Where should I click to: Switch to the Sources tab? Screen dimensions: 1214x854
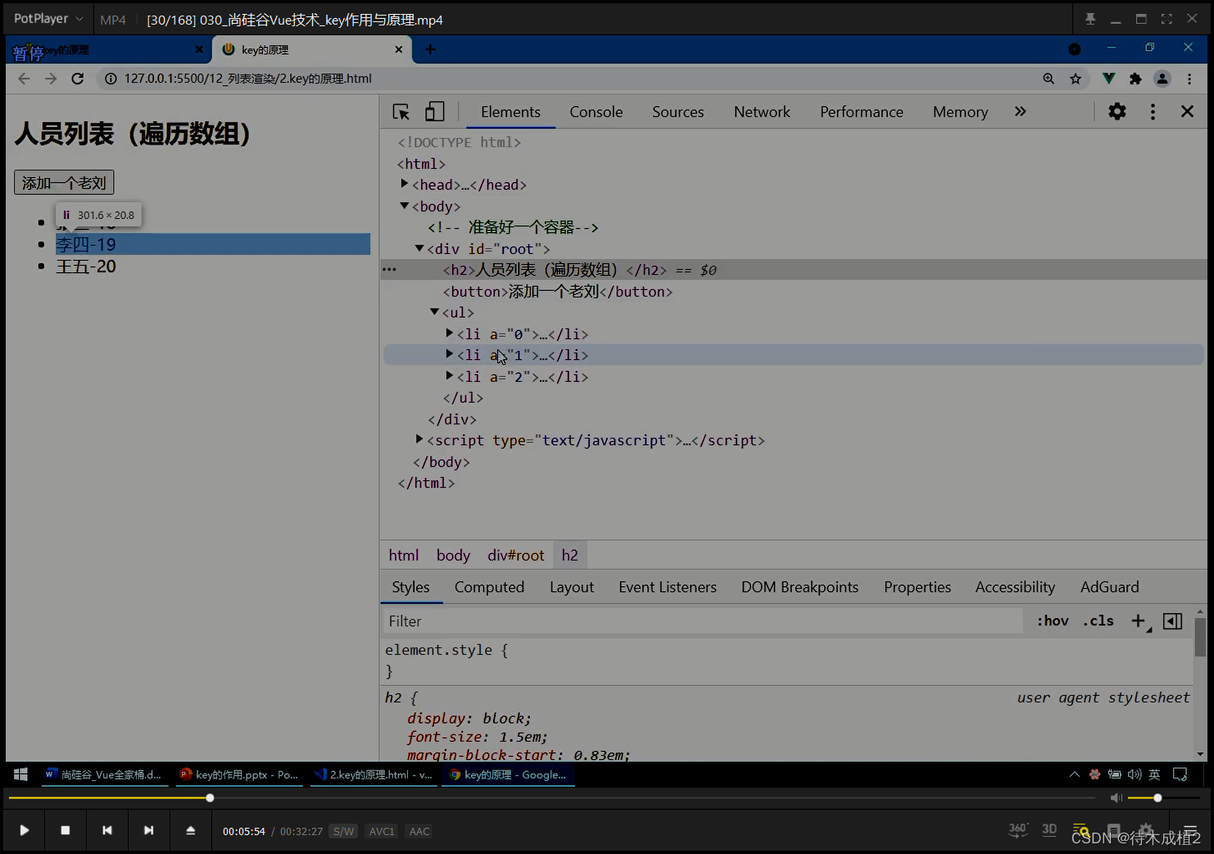point(677,111)
